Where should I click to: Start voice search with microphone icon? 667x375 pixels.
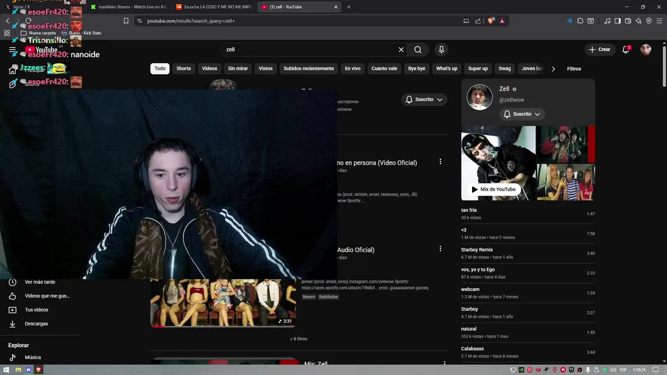tap(441, 49)
